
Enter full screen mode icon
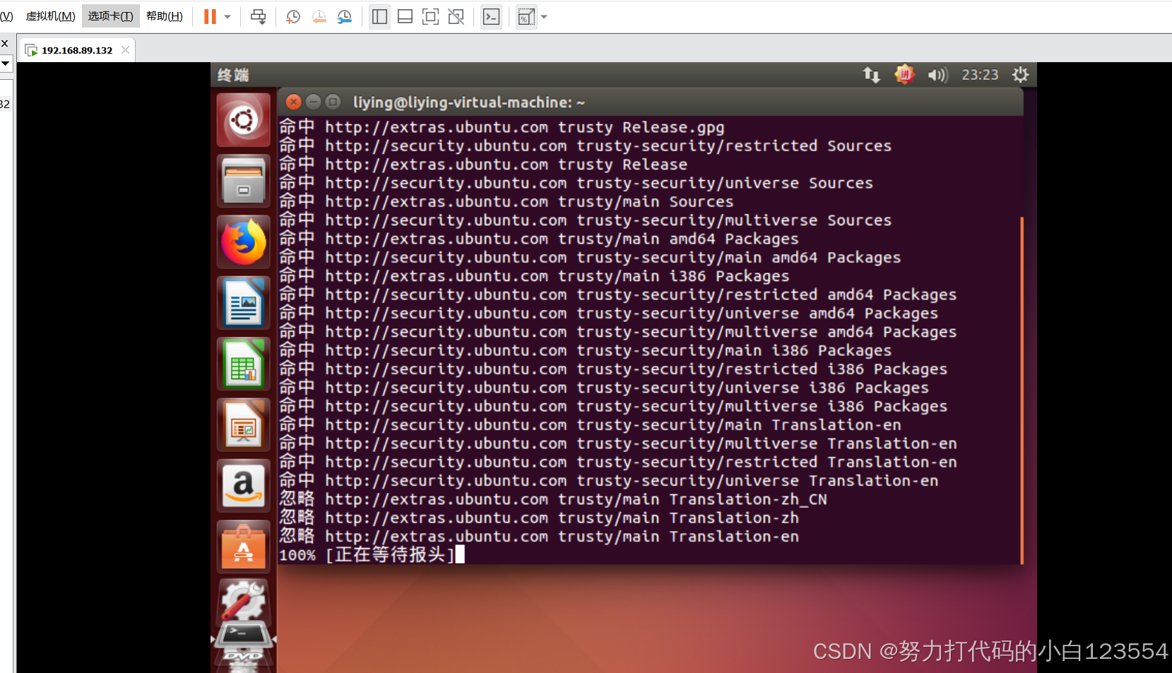tap(430, 16)
